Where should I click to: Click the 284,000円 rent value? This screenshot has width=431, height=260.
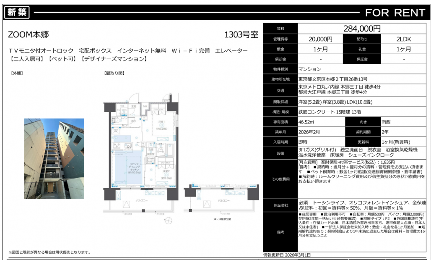pyautogui.click(x=362, y=29)
